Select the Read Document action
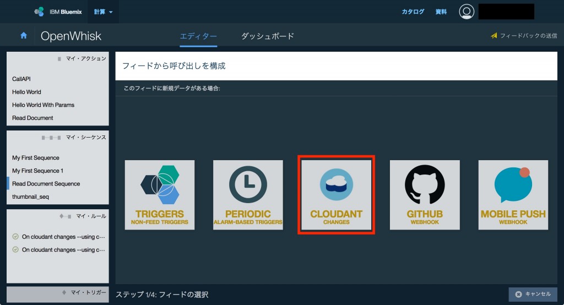Screen dimensions: 564x305 coord(32,118)
